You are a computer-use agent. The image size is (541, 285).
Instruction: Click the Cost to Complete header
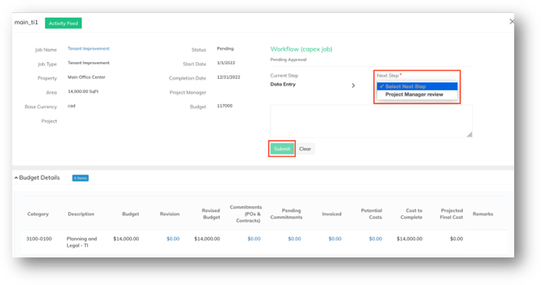point(411,214)
